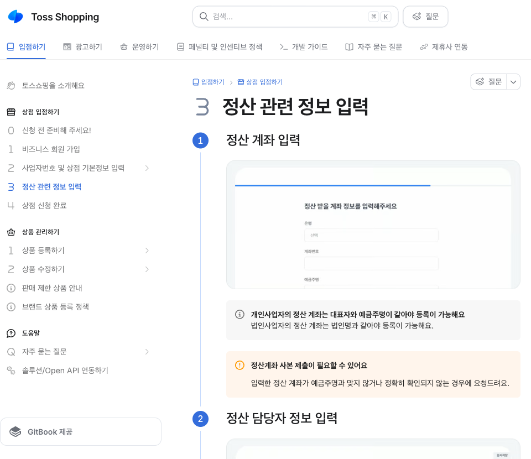Open 신청 전 준비해 주세요! page
This screenshot has width=531, height=459.
point(56,131)
